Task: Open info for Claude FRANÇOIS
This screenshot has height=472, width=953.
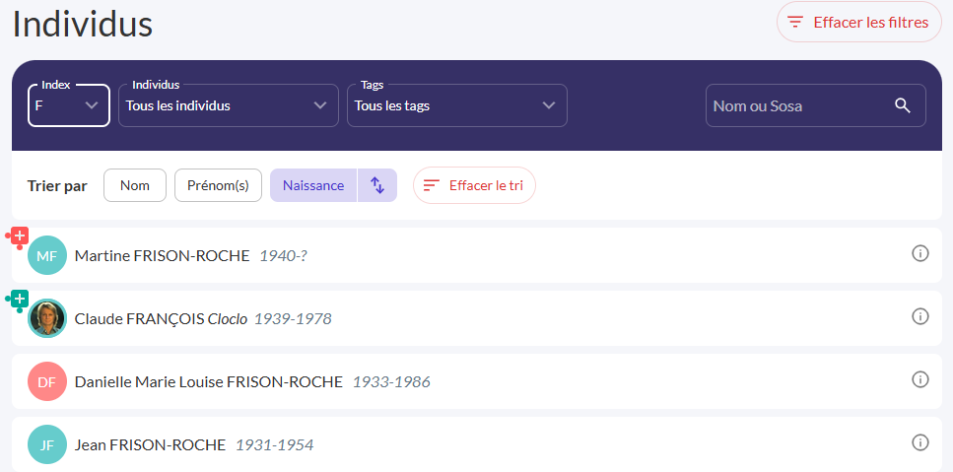Action: [920, 316]
